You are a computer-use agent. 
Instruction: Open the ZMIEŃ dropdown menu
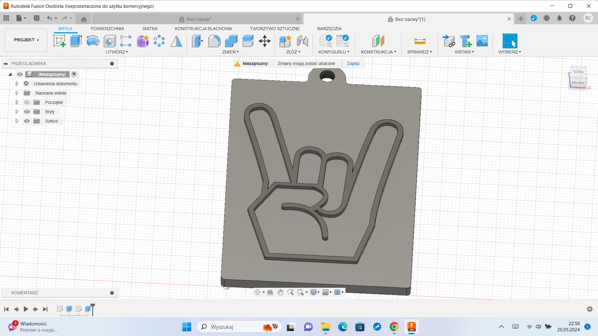pos(230,52)
